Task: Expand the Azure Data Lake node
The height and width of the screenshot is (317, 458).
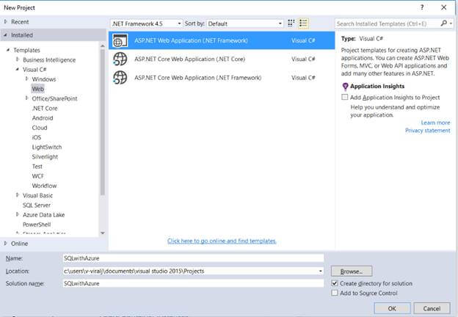Action: tap(18, 214)
